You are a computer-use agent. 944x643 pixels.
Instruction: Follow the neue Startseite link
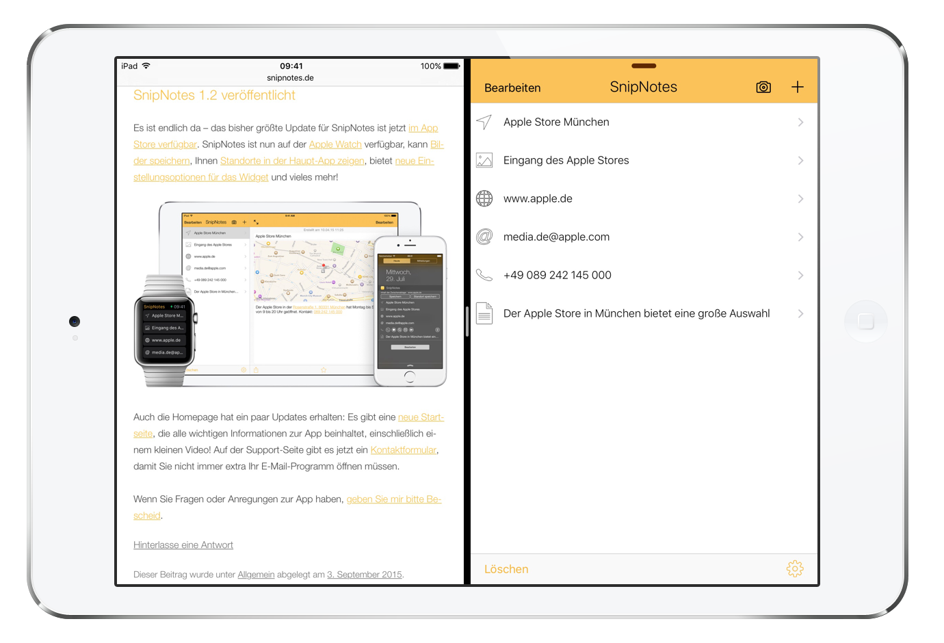coord(421,417)
